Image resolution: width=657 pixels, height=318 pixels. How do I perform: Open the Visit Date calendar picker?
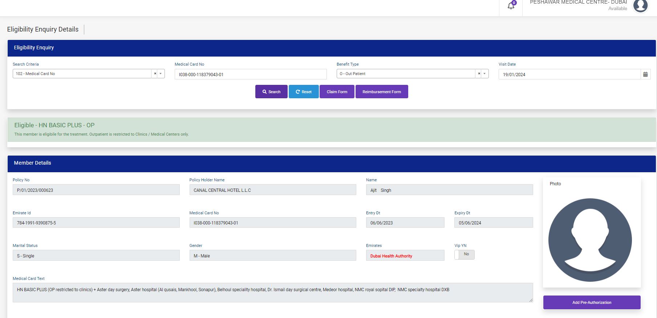tap(645, 74)
